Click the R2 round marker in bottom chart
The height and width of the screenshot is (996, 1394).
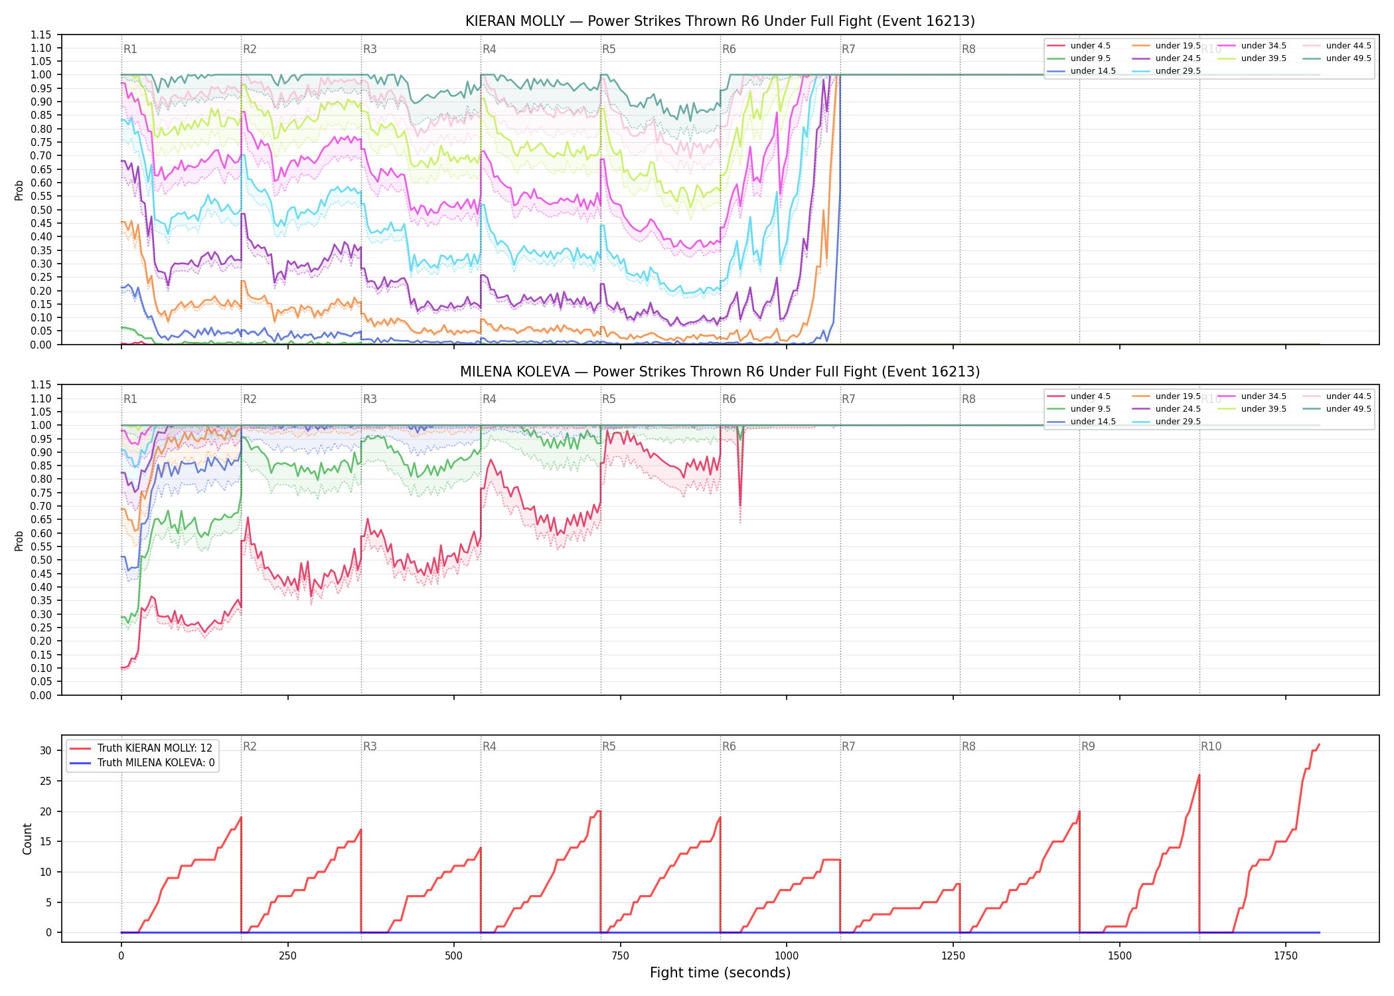coord(250,746)
